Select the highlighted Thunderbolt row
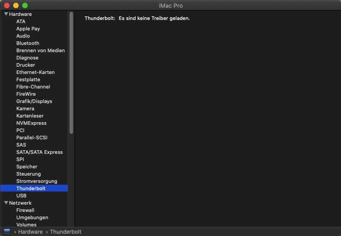341x236 pixels. [x=34, y=188]
